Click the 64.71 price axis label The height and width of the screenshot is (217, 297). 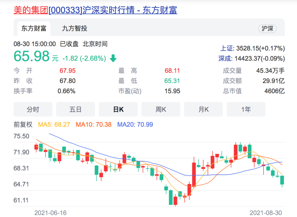click(21, 184)
